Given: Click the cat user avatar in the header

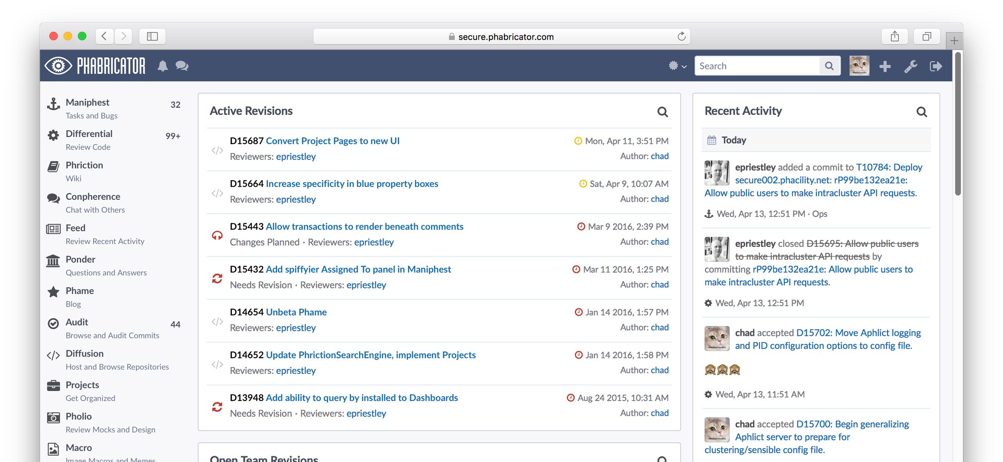Looking at the screenshot, I should (x=860, y=66).
